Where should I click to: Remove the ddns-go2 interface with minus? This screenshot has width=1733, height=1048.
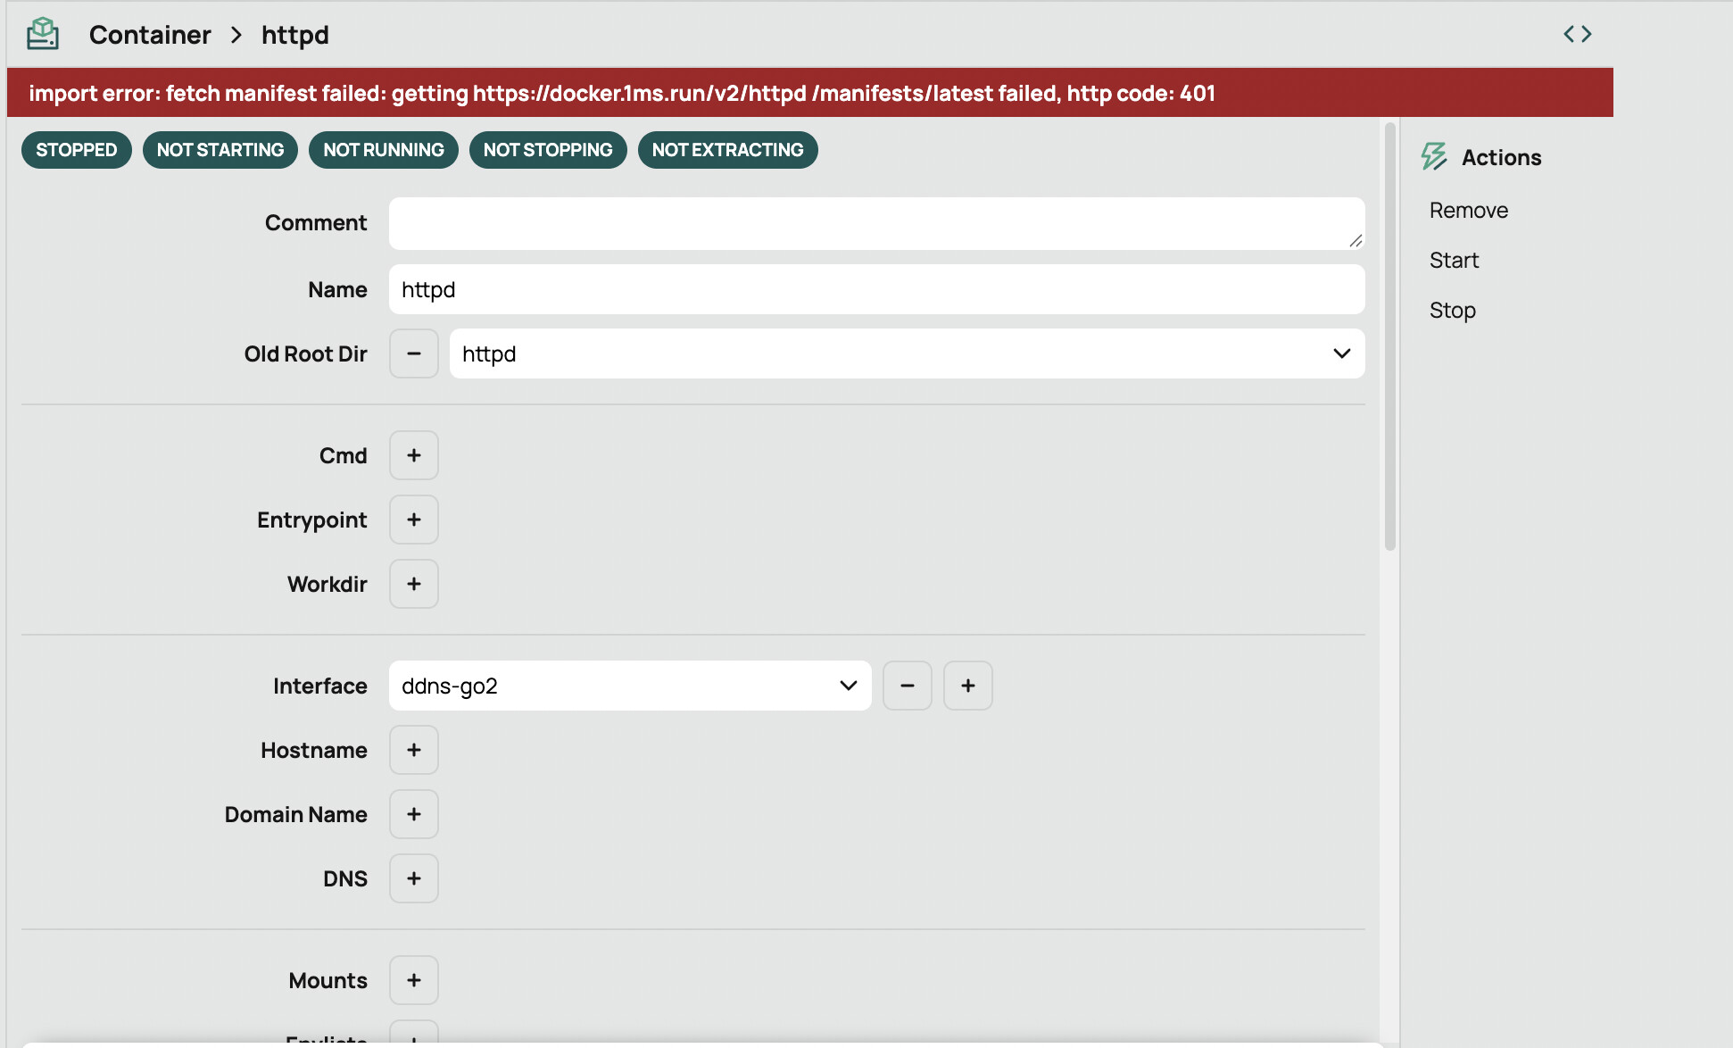point(908,686)
